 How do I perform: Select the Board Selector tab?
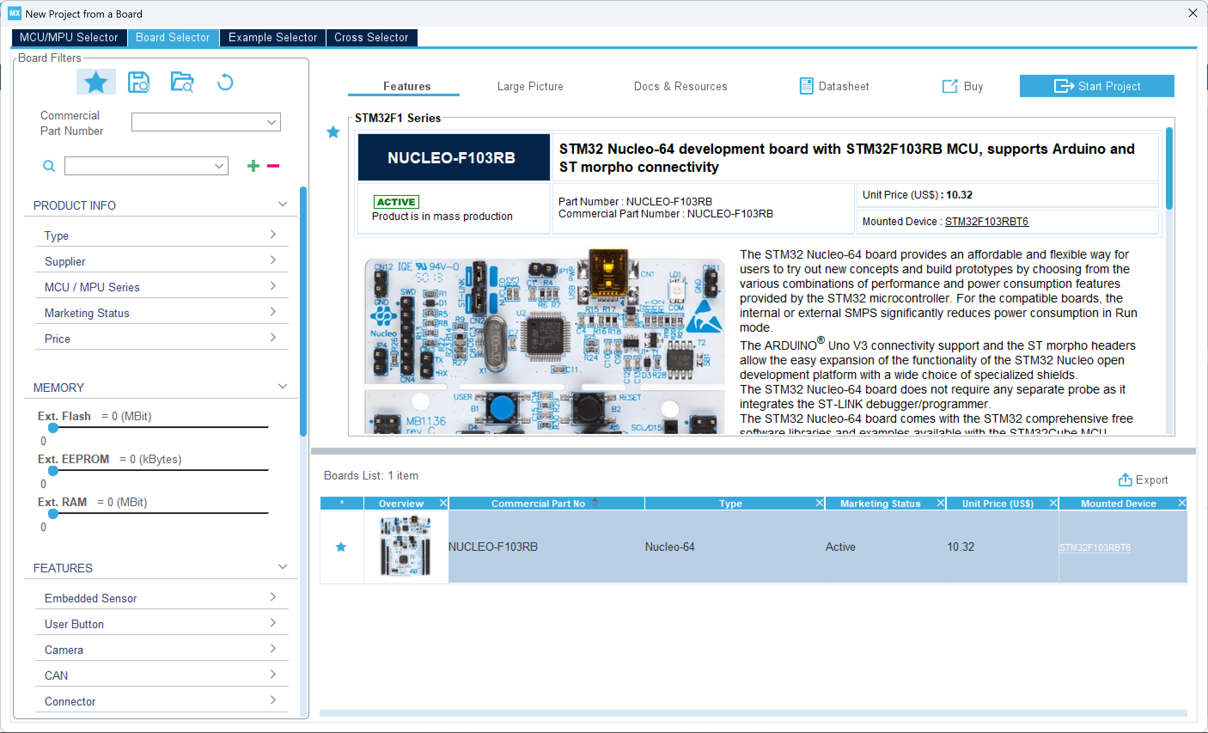173,37
